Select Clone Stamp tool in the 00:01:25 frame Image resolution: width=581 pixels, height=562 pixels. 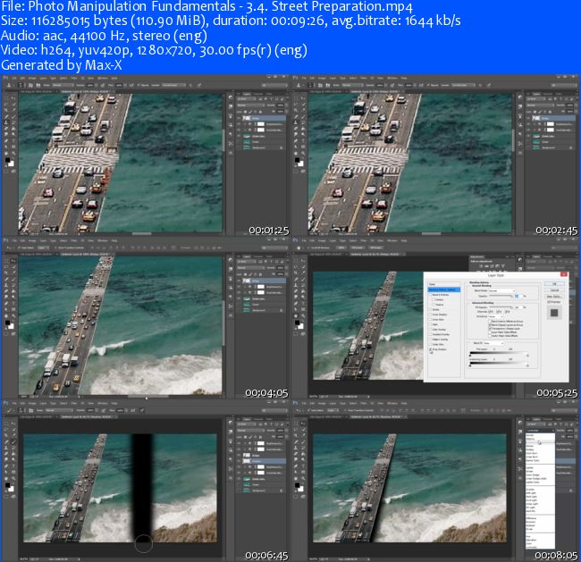[x=6, y=122]
